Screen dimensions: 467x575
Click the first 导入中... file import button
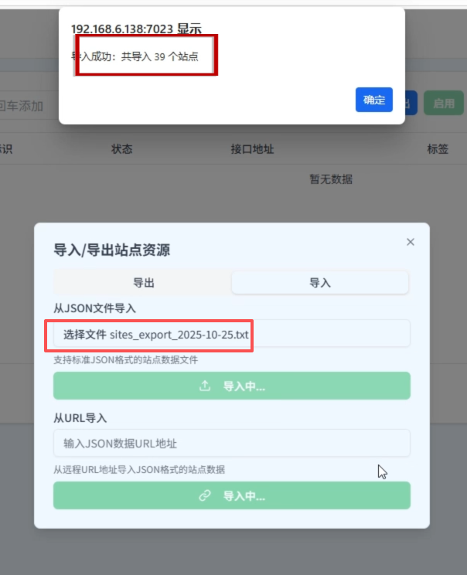pos(231,386)
